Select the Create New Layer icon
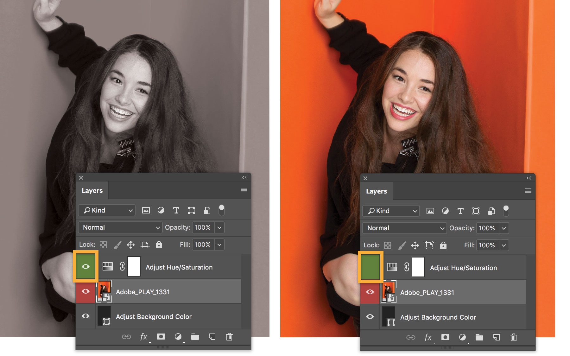 pos(212,337)
